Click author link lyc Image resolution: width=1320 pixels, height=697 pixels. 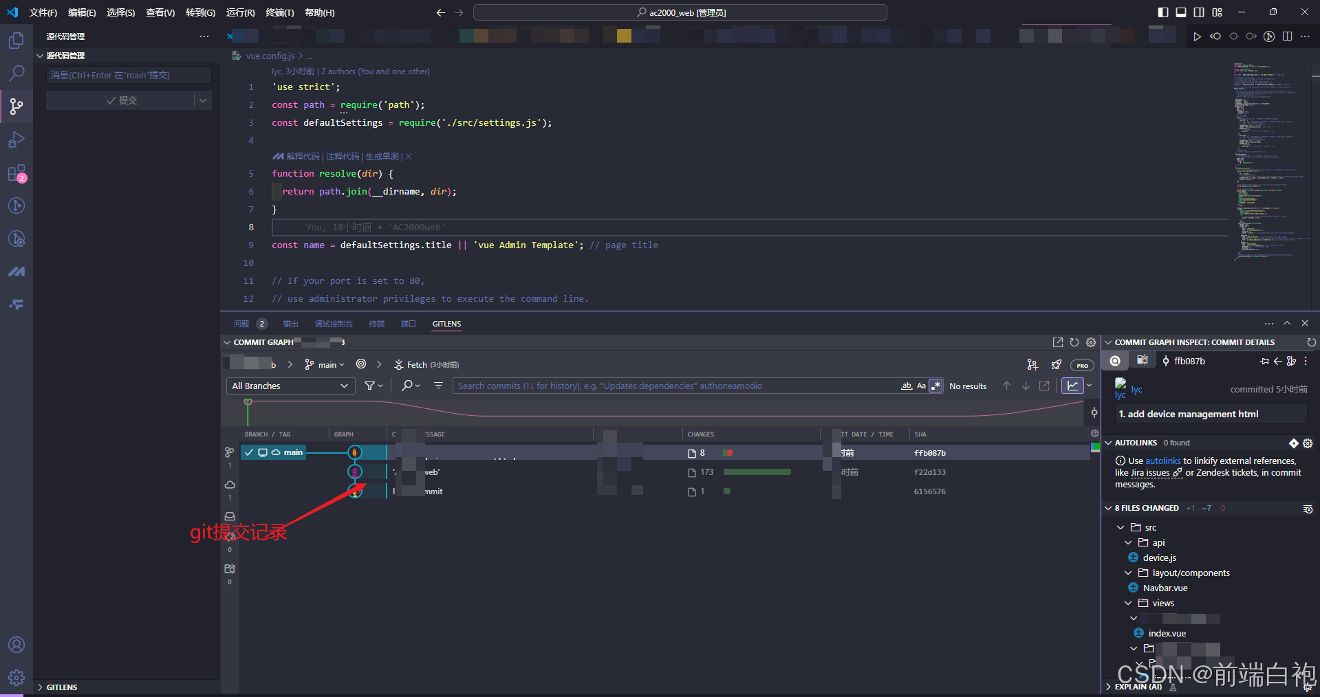click(1136, 389)
